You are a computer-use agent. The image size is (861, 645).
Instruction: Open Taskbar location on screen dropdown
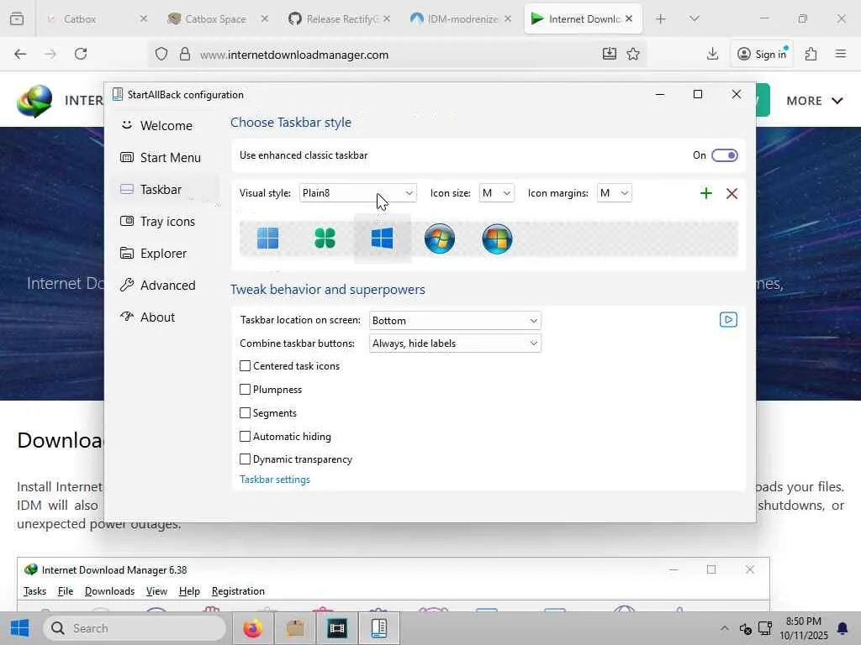455,320
